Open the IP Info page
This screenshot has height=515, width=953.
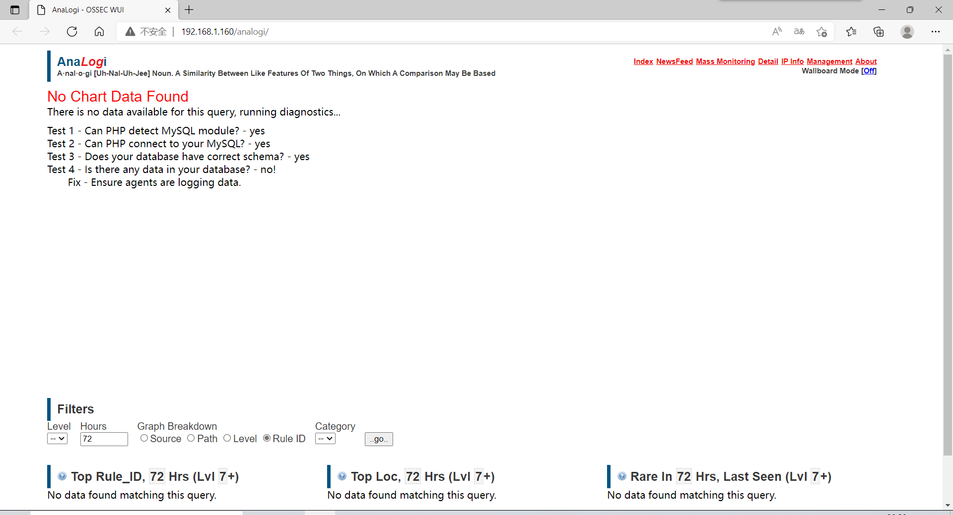pyautogui.click(x=792, y=61)
